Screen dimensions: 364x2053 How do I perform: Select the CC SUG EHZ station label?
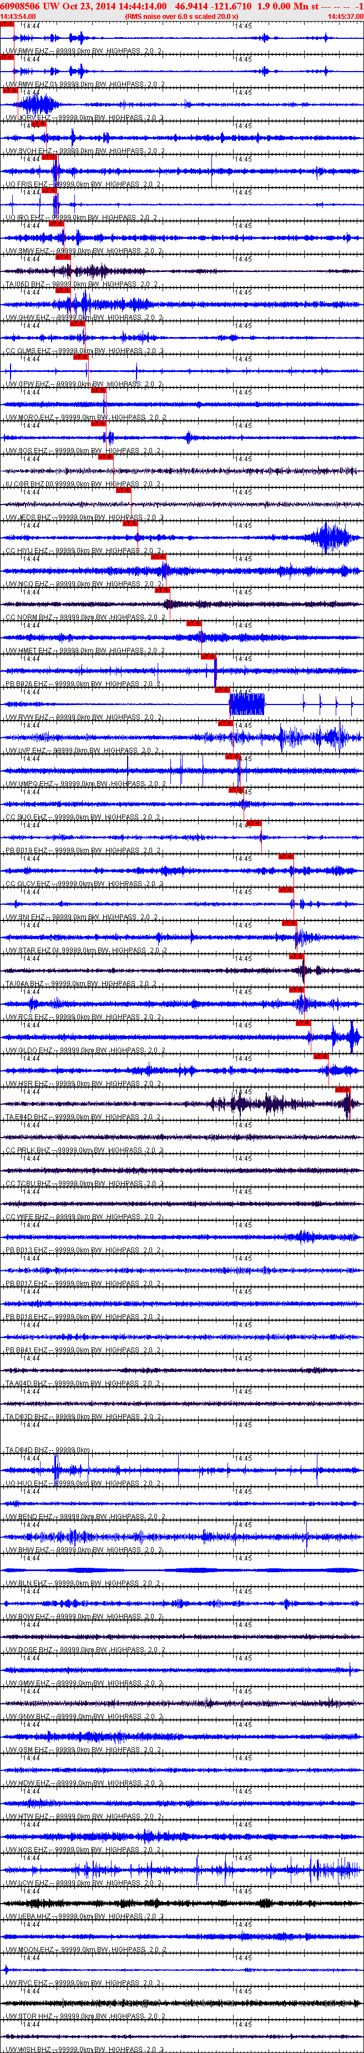[83, 818]
